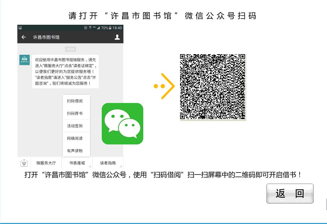327x224 pixels.
Task: Select 扫码荐书 menu entry
Action: point(75,113)
